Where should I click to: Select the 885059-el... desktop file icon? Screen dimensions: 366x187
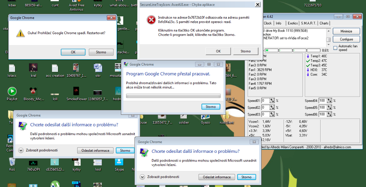33,4
